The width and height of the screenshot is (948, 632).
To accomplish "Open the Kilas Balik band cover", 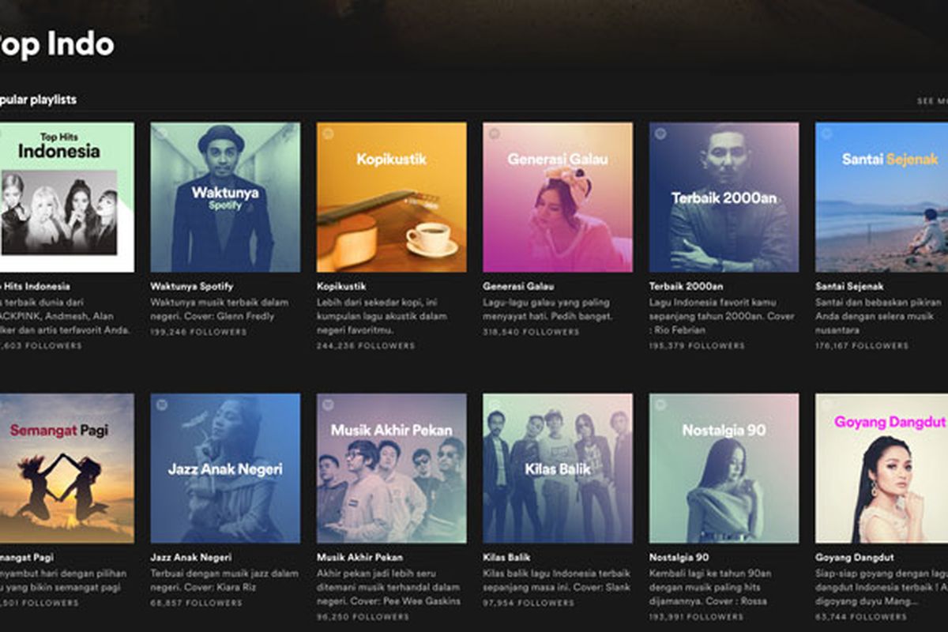I will click(558, 468).
